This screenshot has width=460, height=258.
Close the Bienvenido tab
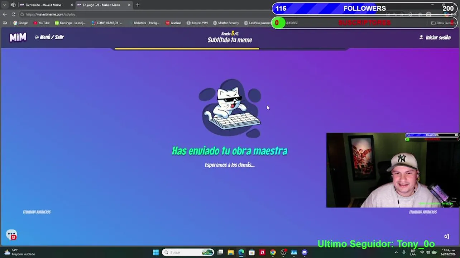click(72, 5)
